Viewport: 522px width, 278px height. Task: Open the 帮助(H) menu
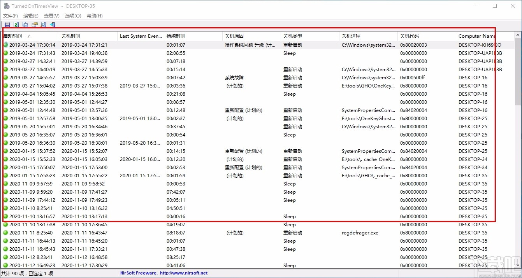[x=95, y=16]
